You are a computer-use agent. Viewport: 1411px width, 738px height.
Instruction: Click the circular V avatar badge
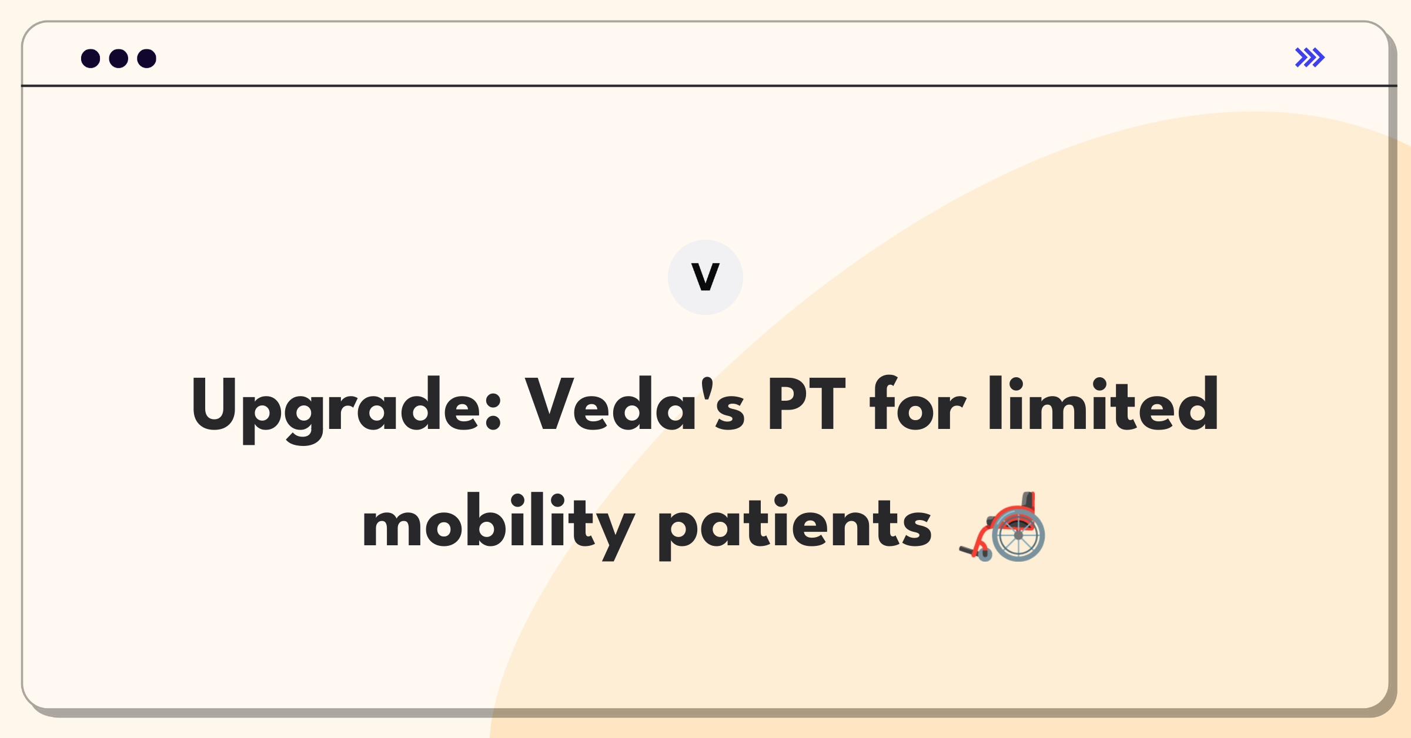tap(705, 277)
